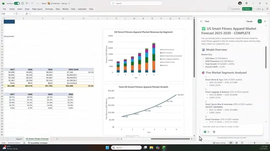Viewport: 270px width, 151px height.
Task: Click the globe icon in chat input
Action: (214, 132)
